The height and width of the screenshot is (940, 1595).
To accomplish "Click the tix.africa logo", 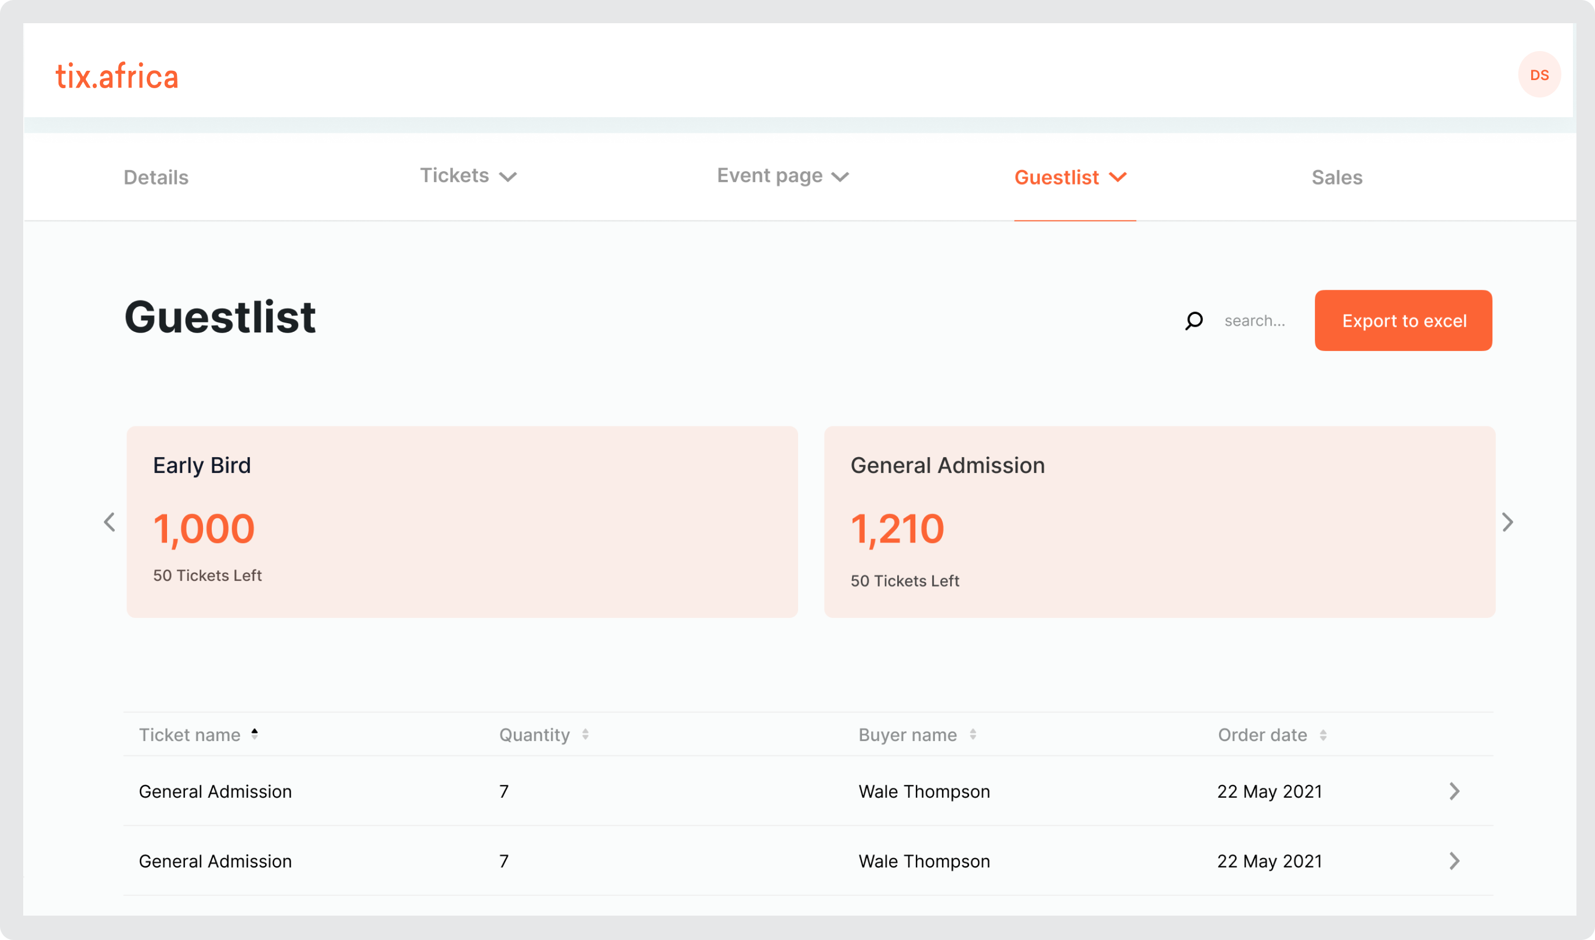I will pos(117,76).
